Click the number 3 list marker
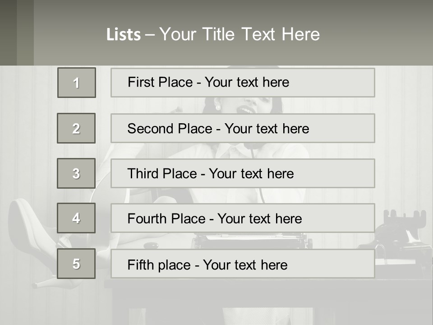 click(76, 173)
